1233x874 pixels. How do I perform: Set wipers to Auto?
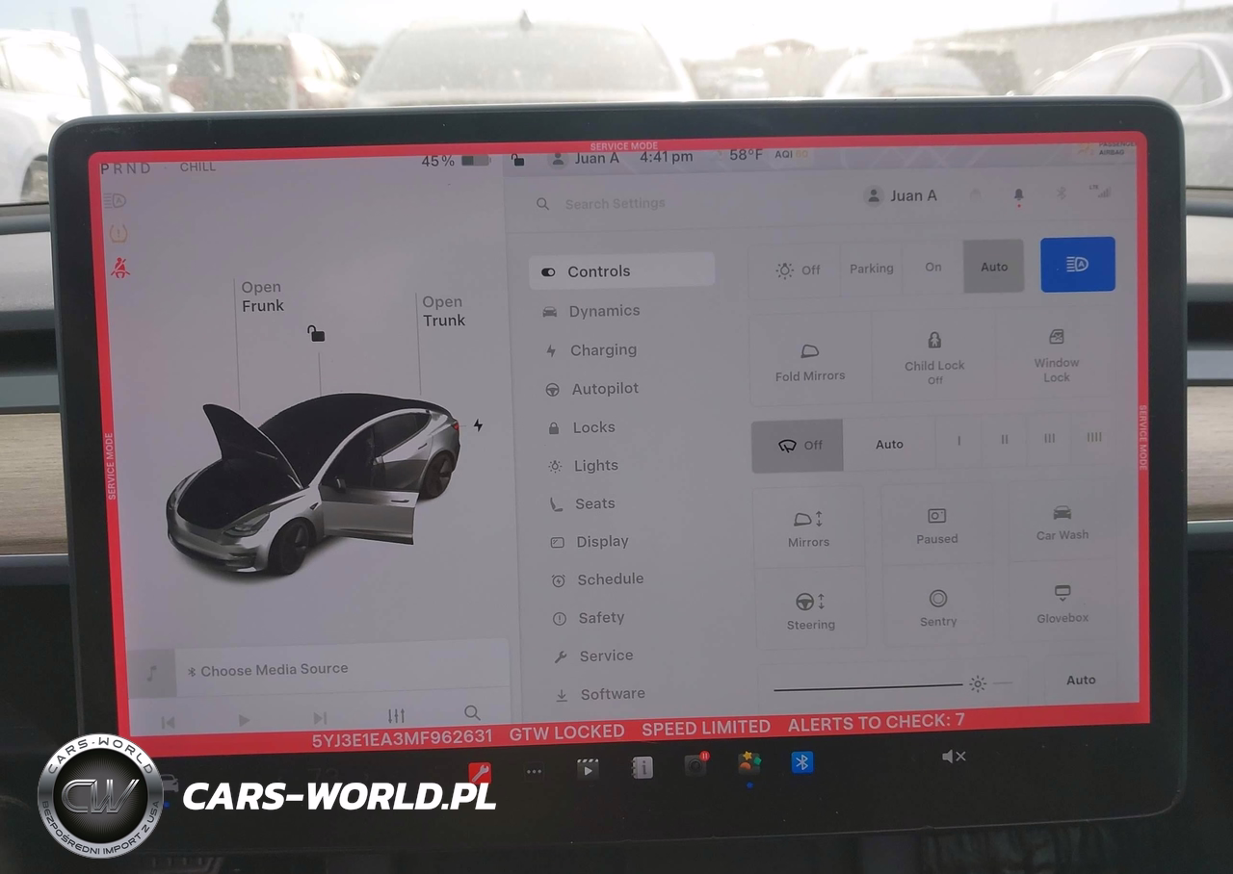pos(888,445)
